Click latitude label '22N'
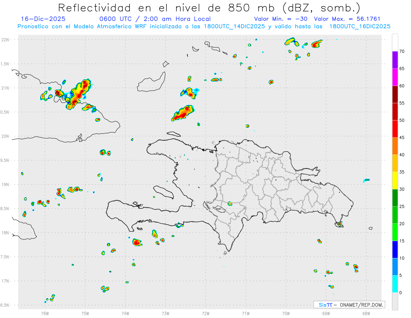The width and height of the screenshot is (411, 318). click(x=5, y=40)
